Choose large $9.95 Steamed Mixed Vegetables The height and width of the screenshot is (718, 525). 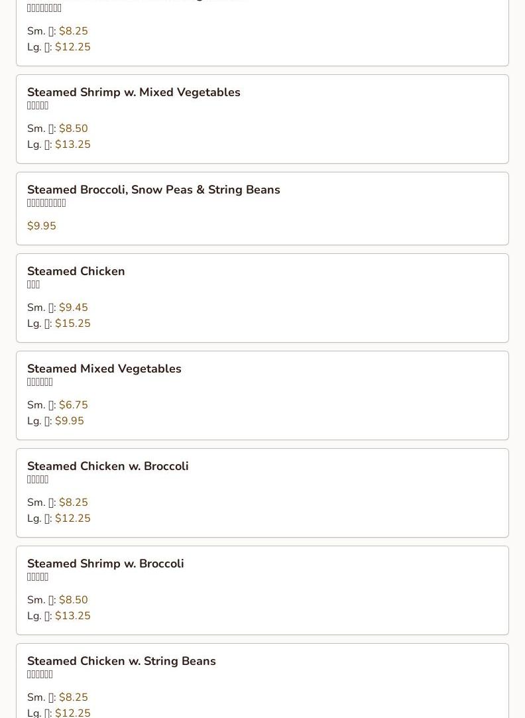tap(69, 421)
